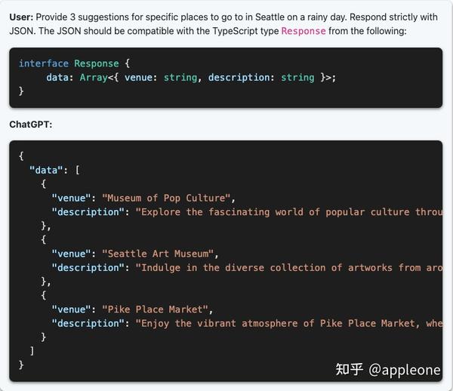
Task: Click the Array type in data field
Action: click(x=94, y=78)
